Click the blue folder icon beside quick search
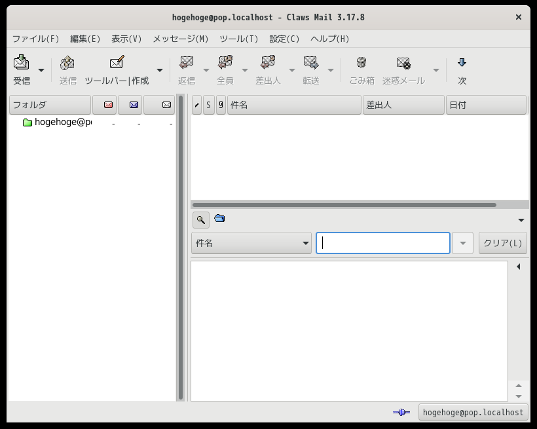This screenshot has width=537, height=429. [219, 218]
